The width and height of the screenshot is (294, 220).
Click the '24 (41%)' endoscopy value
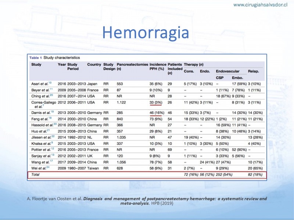pyautogui.click(x=207, y=162)
